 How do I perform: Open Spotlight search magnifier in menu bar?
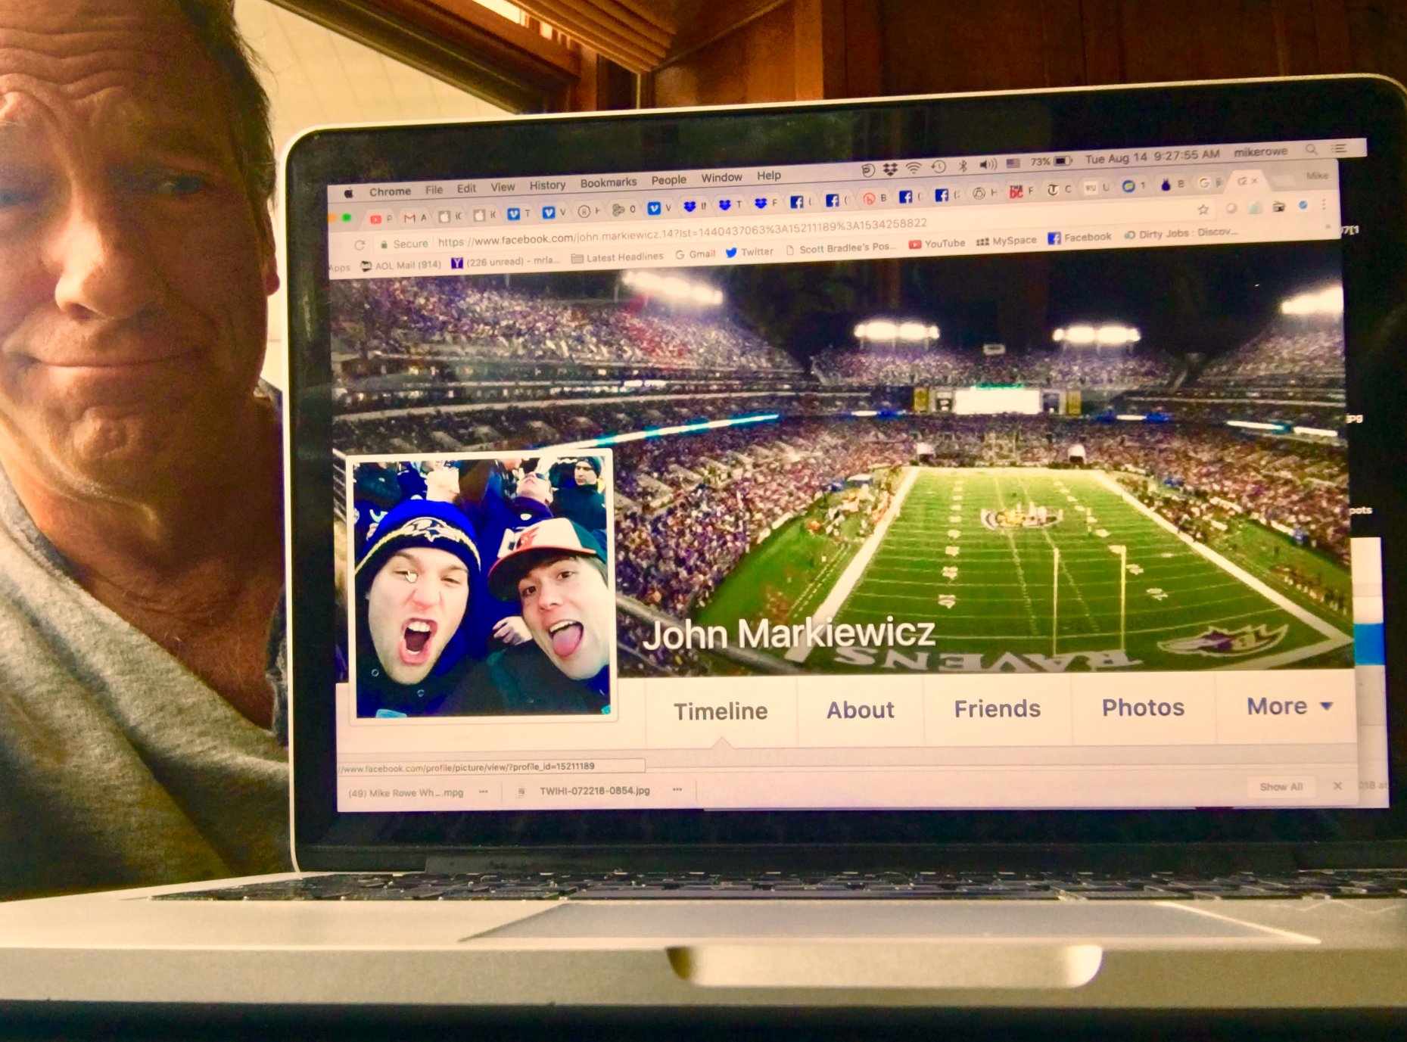click(1311, 150)
